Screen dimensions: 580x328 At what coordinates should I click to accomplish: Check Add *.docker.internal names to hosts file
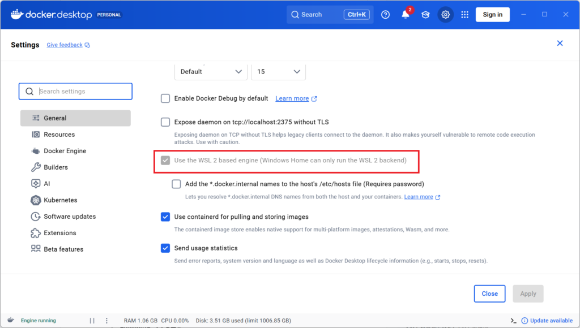coord(177,184)
